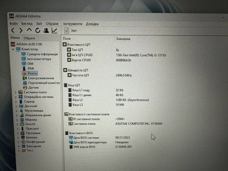Expand the Сервер node
This screenshot has width=228, height=171.
pyautogui.click(x=16, y=102)
